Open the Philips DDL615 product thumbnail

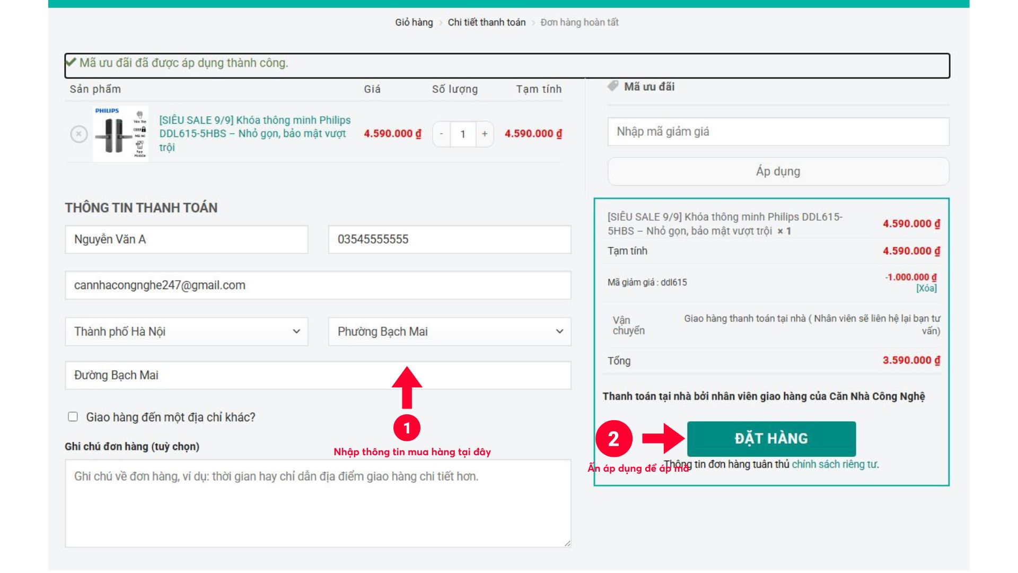tap(121, 134)
